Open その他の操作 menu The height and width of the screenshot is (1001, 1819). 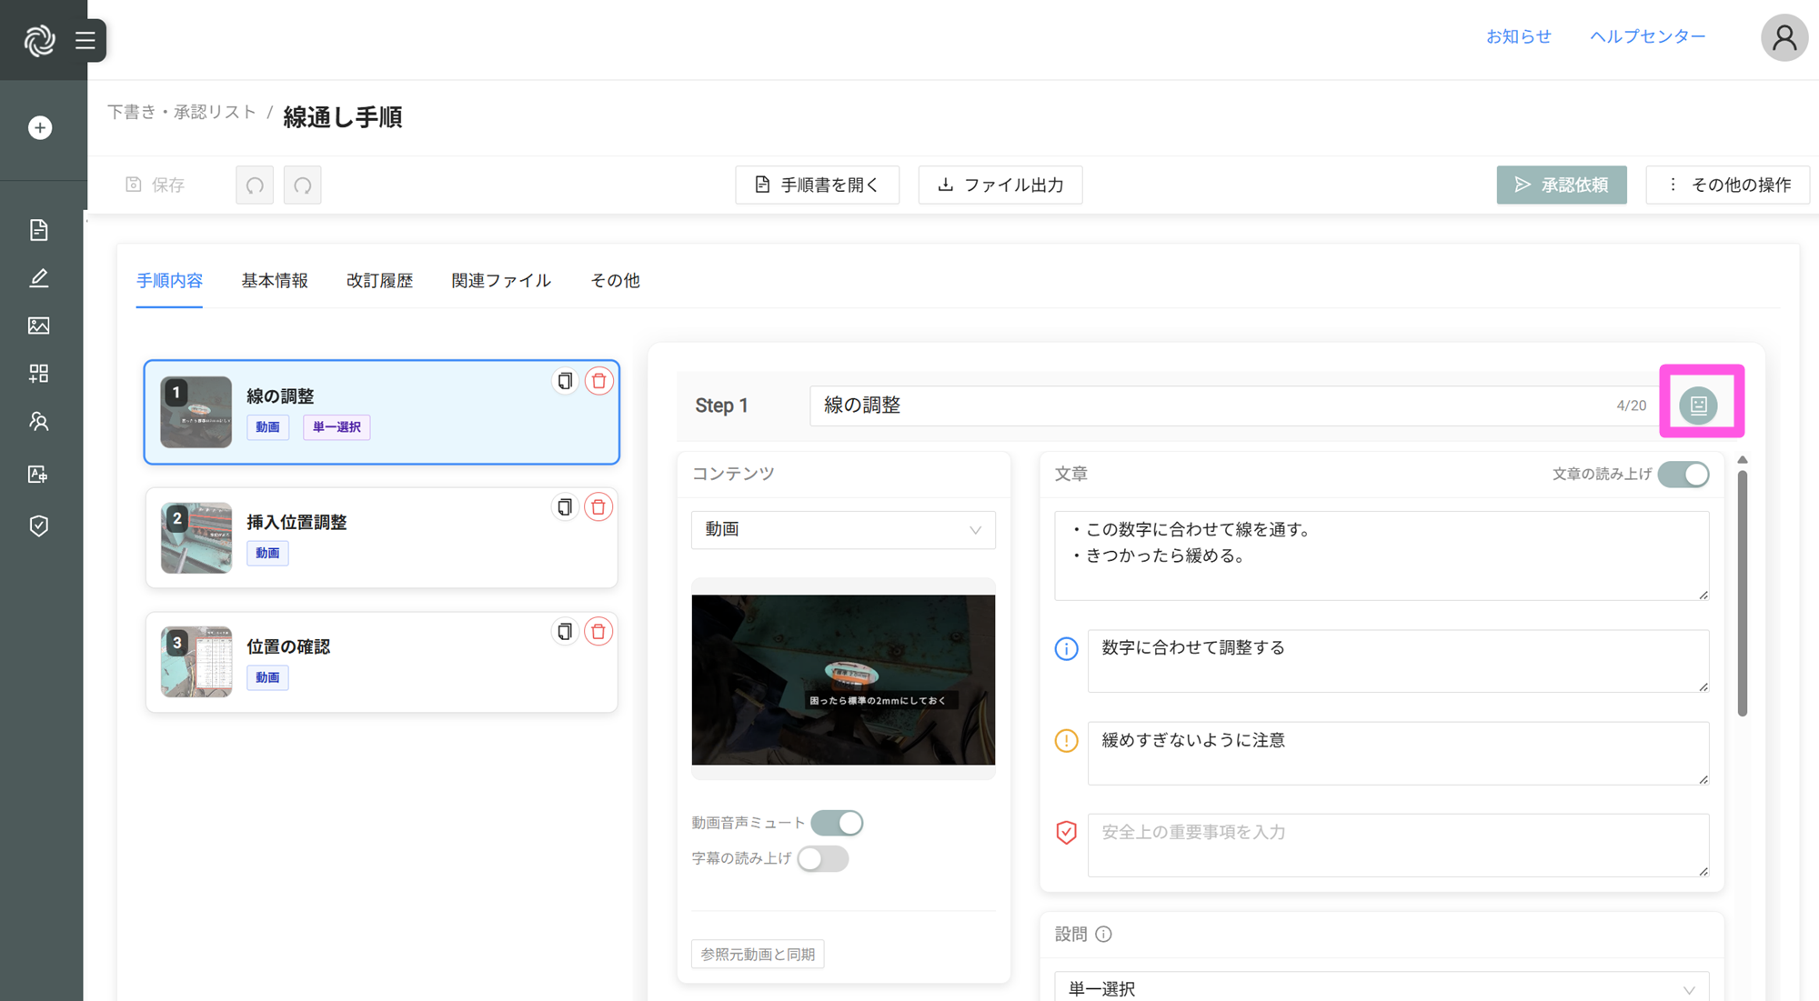pyautogui.click(x=1727, y=185)
